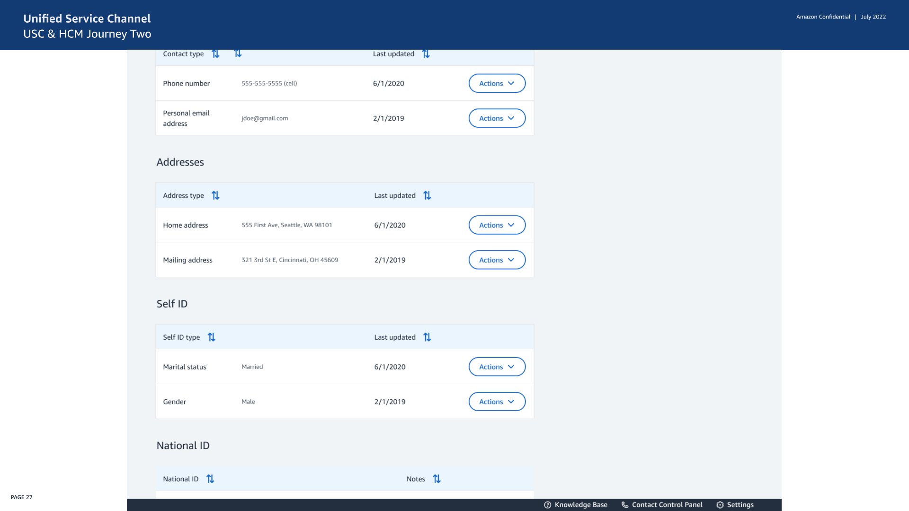
Task: Open Actions dropdown for Personal email address
Action: click(497, 118)
